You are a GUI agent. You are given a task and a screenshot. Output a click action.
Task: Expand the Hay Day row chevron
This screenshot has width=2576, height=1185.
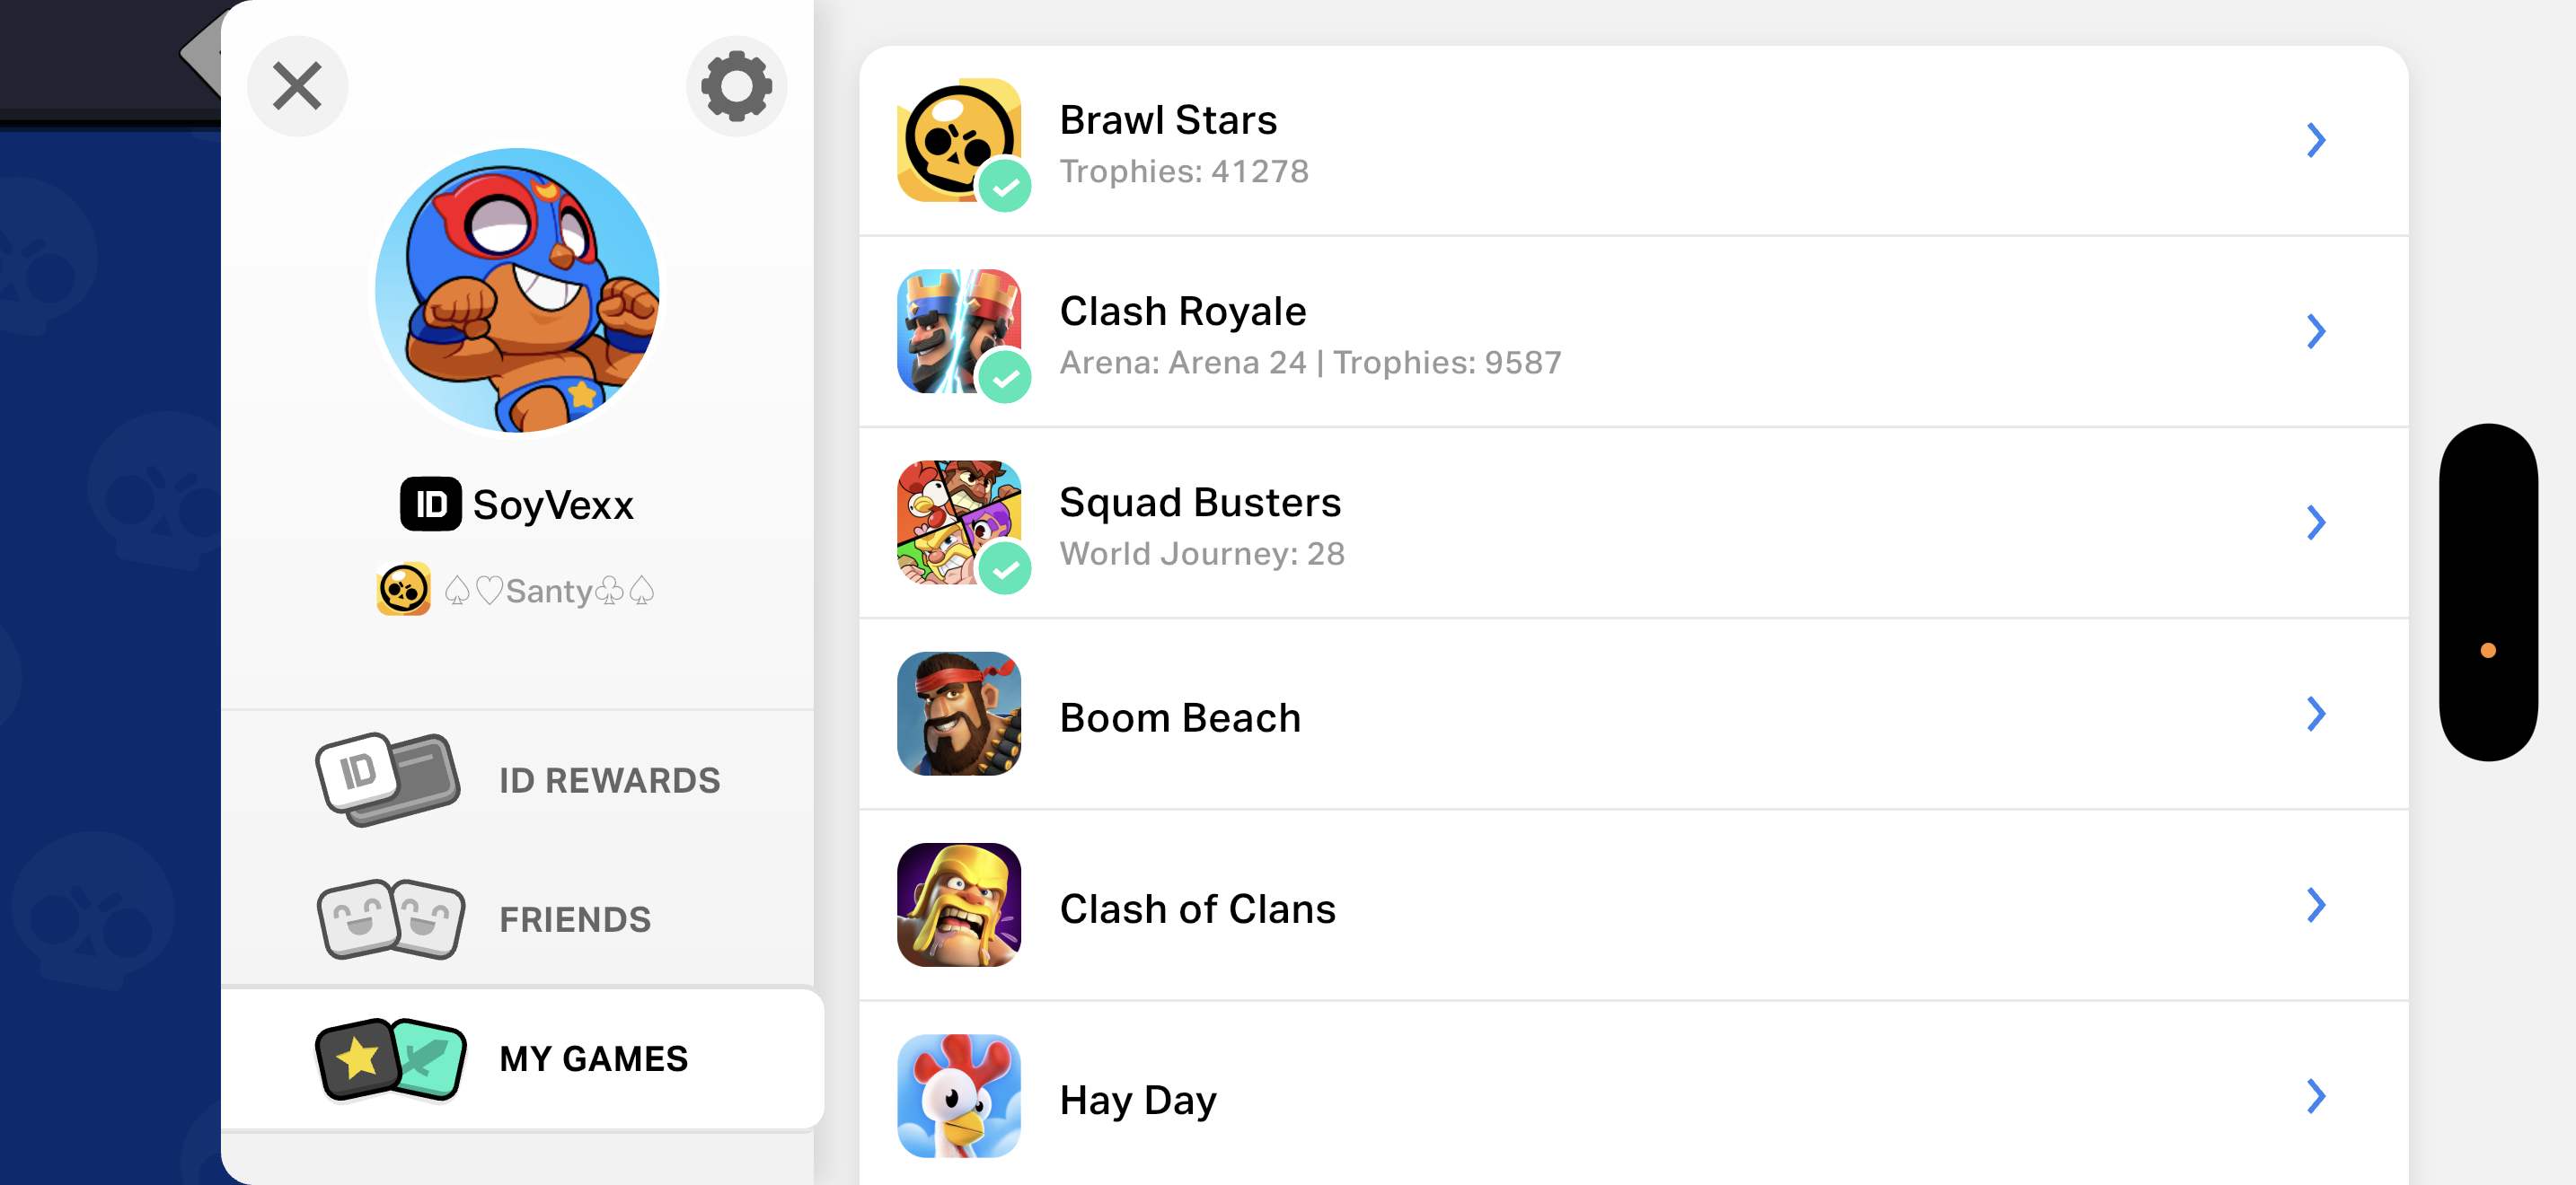[2316, 1095]
